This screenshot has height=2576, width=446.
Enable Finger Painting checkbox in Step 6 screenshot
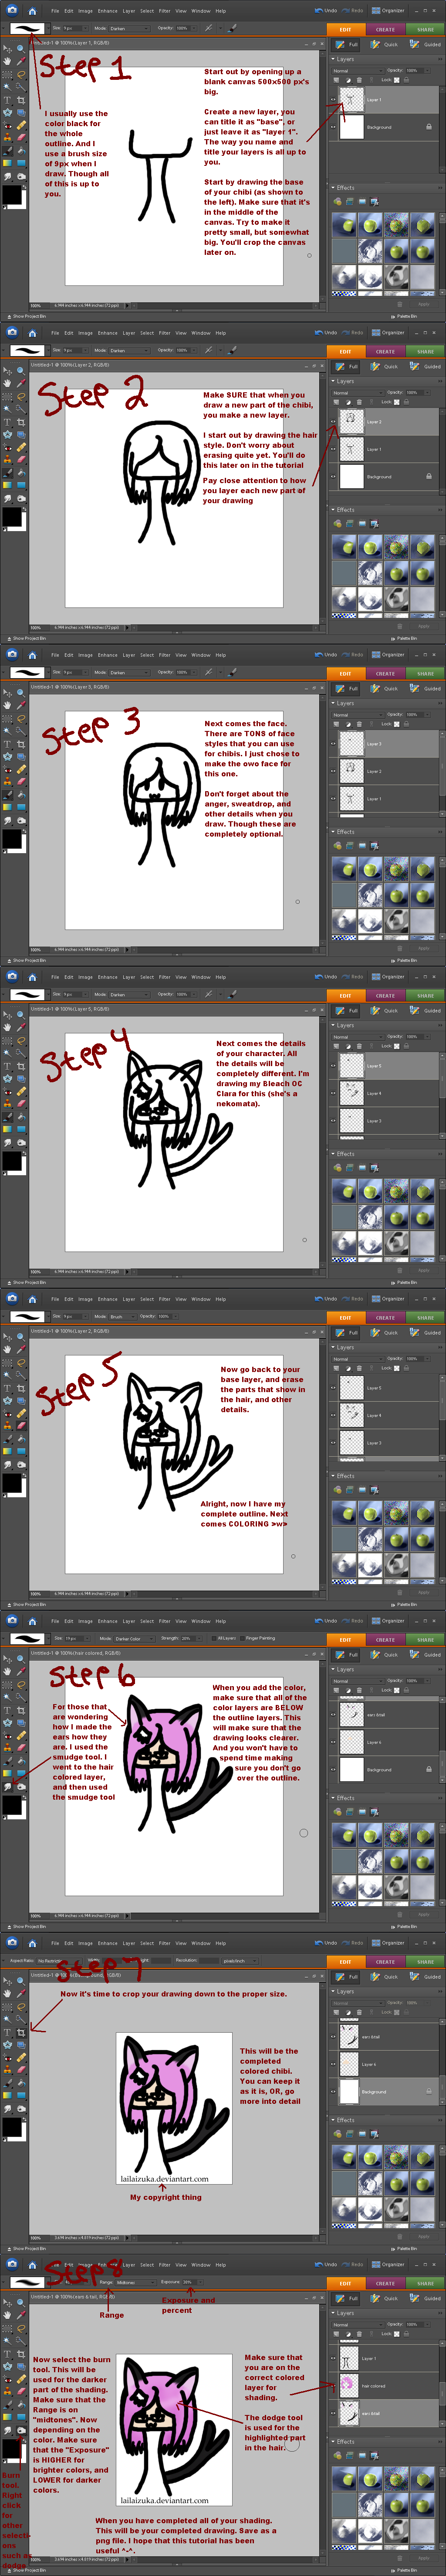(243, 1639)
